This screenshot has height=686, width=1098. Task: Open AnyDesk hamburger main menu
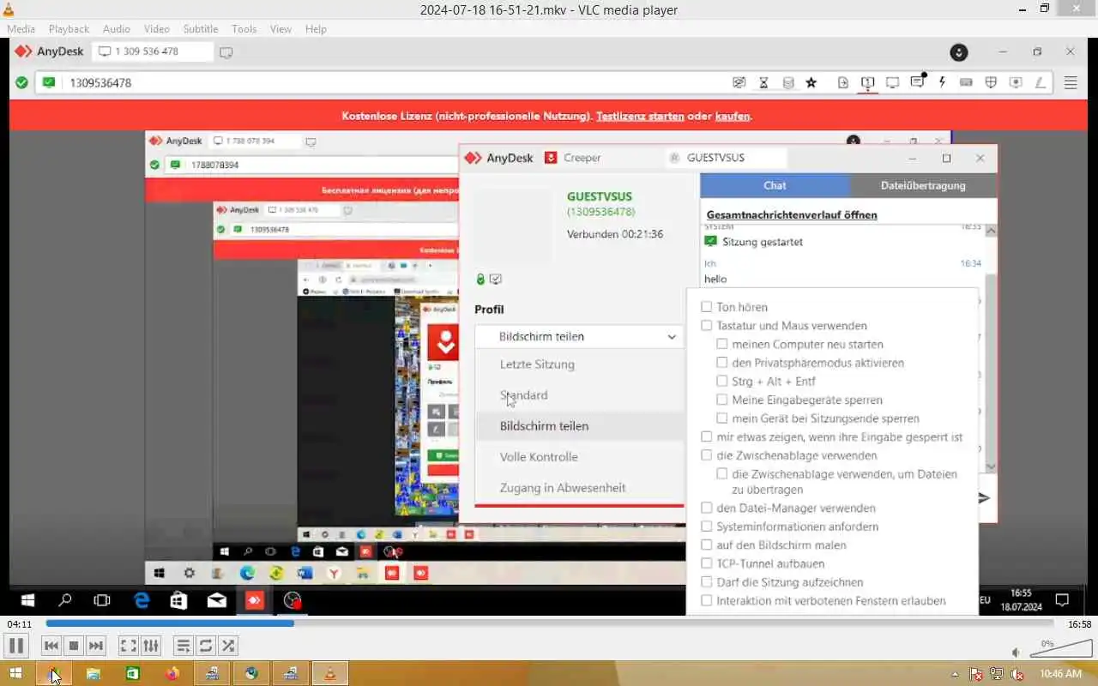coord(1071,83)
